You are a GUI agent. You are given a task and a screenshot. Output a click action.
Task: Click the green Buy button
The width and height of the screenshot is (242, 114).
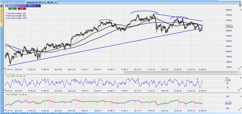click(12, 9)
